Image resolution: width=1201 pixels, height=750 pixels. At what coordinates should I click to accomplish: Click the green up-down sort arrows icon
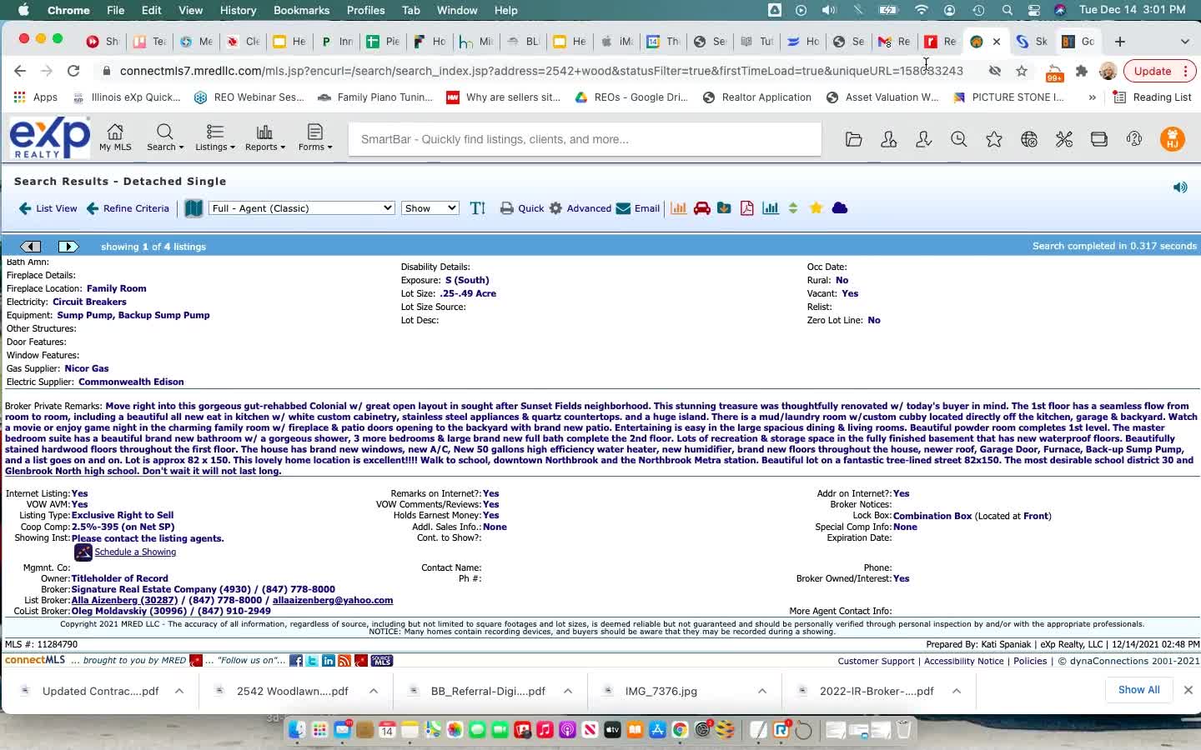tap(793, 208)
